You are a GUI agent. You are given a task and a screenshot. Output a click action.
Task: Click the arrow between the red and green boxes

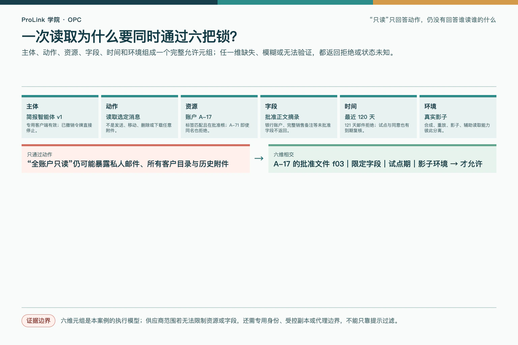click(x=259, y=158)
